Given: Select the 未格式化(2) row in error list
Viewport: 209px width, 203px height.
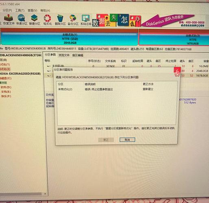Looking at the screenshot, I should 117,89.
